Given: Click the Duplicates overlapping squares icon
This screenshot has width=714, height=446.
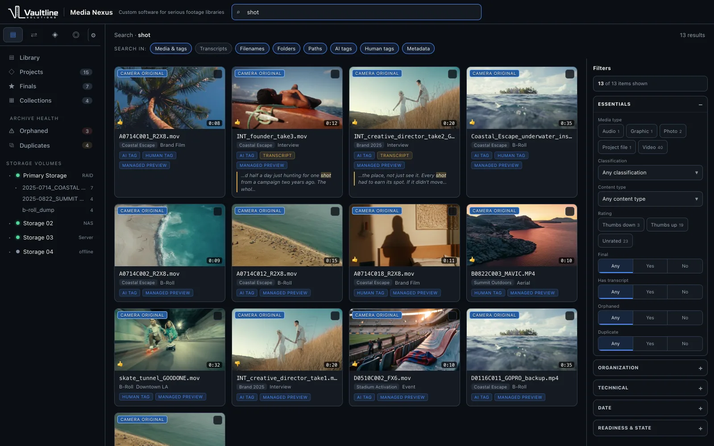Looking at the screenshot, I should click(x=12, y=145).
